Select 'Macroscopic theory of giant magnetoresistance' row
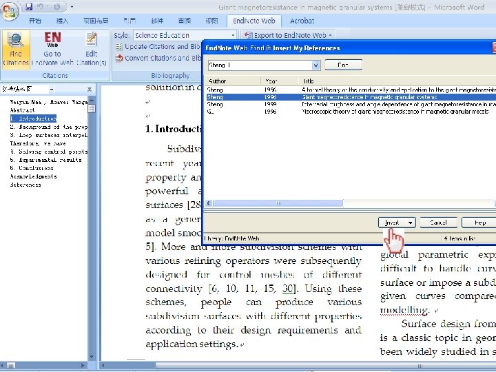 coord(351,112)
